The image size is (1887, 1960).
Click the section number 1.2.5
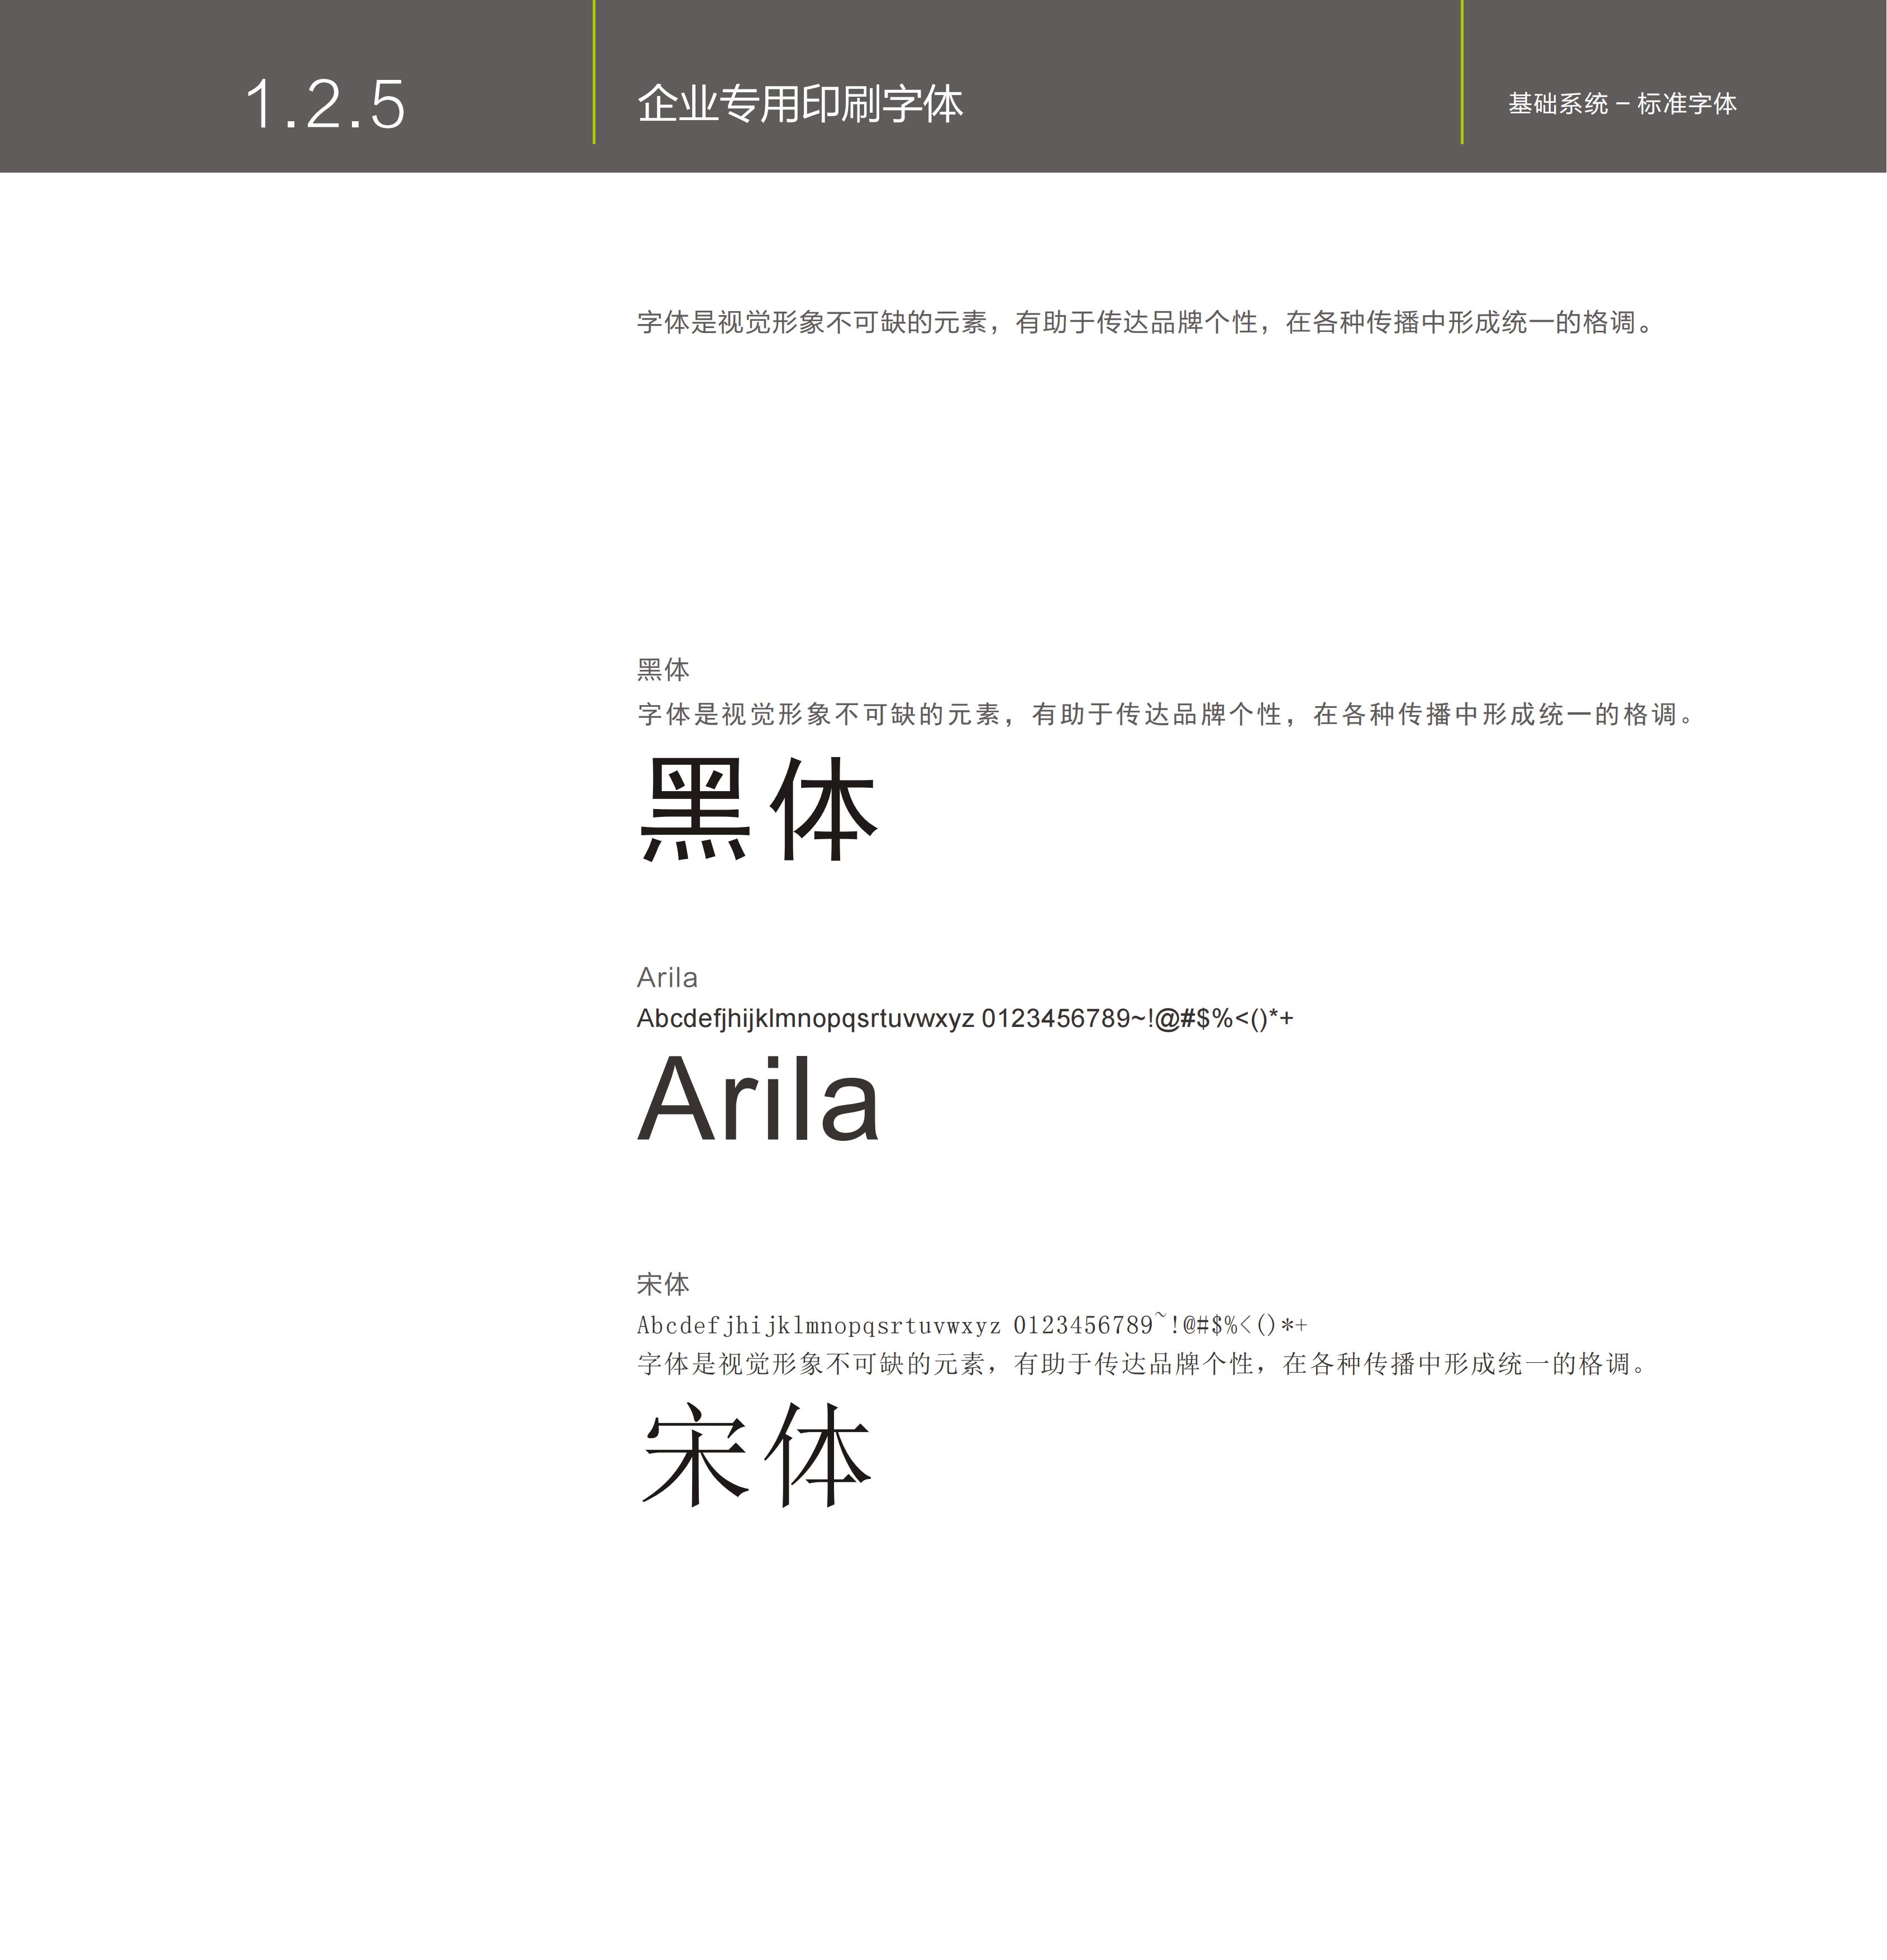(325, 104)
